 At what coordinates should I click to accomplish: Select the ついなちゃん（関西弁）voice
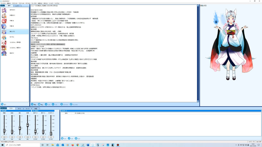pos(15,48)
